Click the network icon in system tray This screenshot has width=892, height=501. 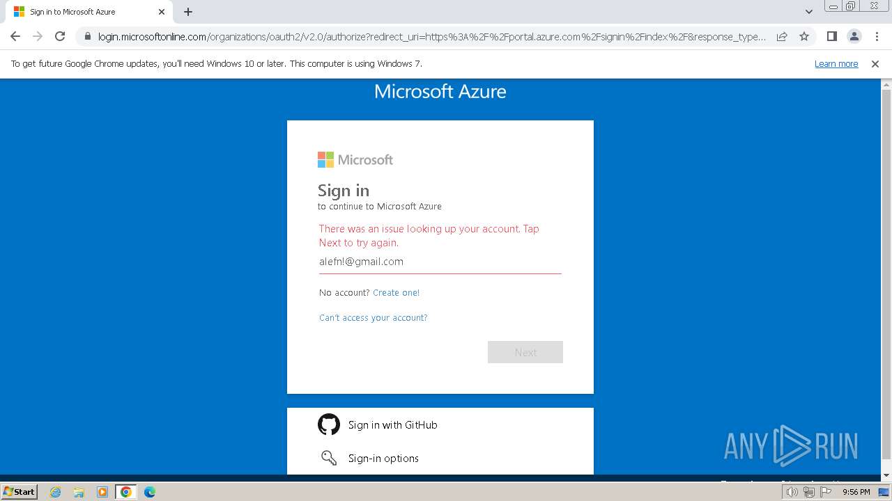pos(809,492)
